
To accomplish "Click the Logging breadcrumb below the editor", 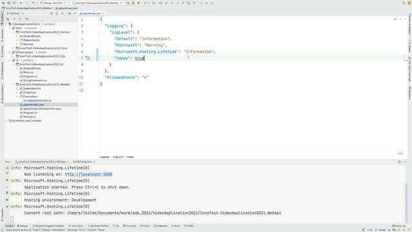I will (x=104, y=157).
